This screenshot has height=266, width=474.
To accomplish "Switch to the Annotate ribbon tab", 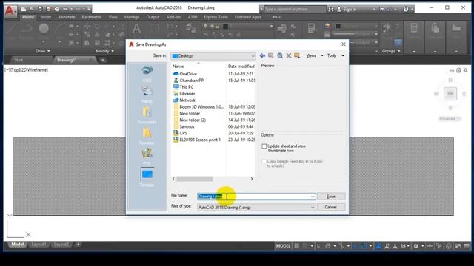I will point(67,17).
